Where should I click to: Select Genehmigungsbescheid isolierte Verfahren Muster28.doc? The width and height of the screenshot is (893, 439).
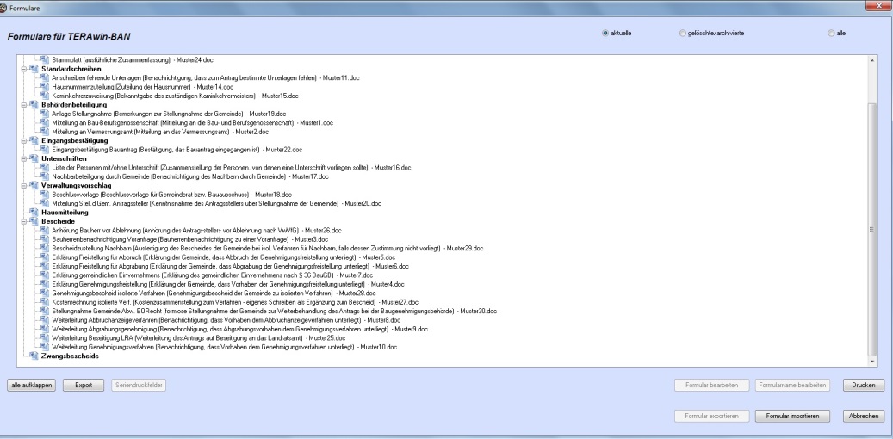click(x=172, y=294)
